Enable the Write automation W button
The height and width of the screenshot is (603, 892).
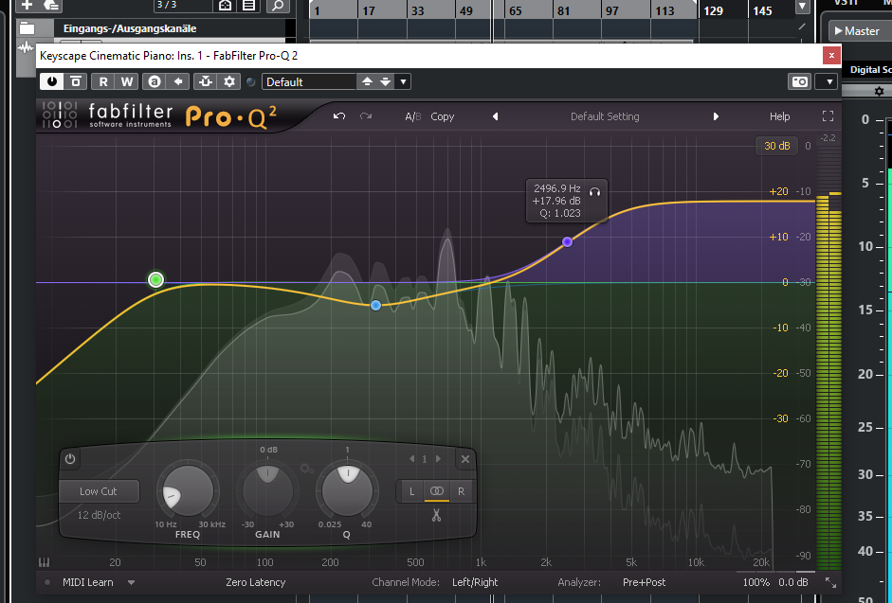[127, 82]
